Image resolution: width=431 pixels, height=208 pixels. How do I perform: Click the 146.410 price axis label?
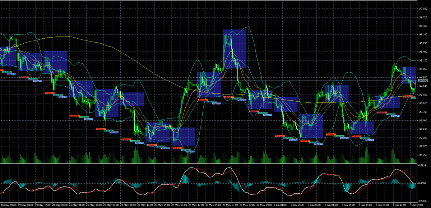(423, 26)
